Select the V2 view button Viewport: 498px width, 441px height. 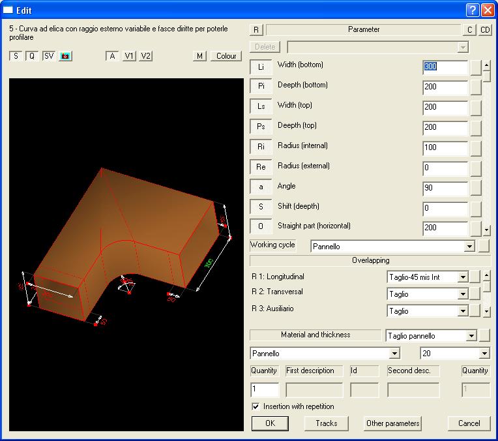coord(146,56)
